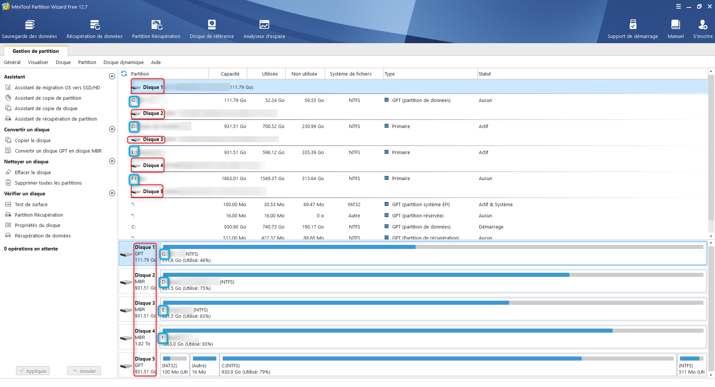
Task: Run Test de surface
Action: pos(31,204)
